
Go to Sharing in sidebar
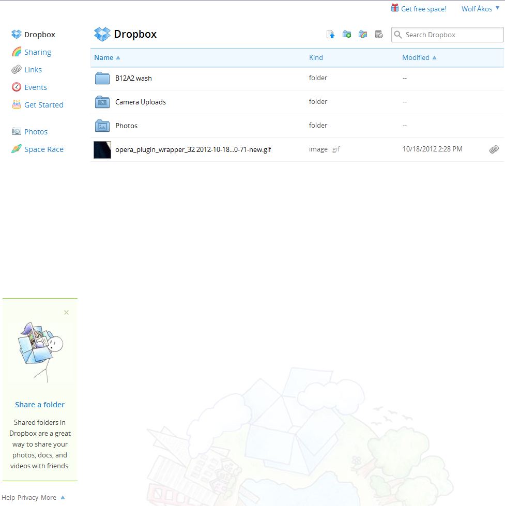[38, 52]
